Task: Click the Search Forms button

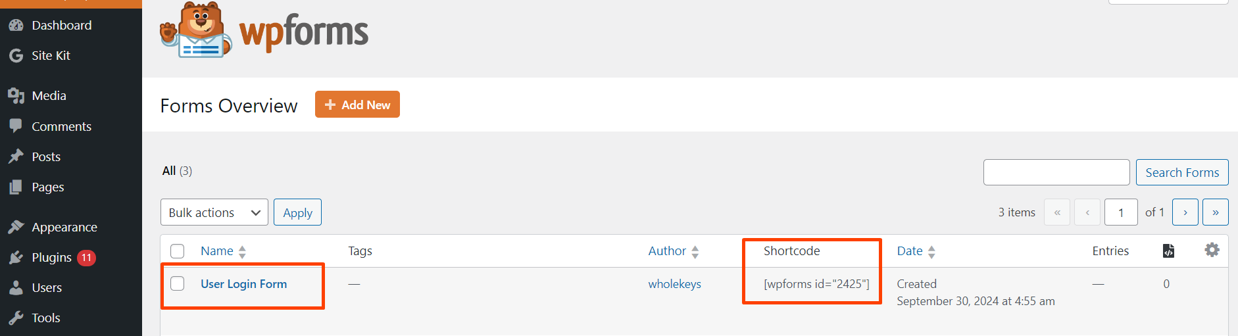Action: (1182, 172)
